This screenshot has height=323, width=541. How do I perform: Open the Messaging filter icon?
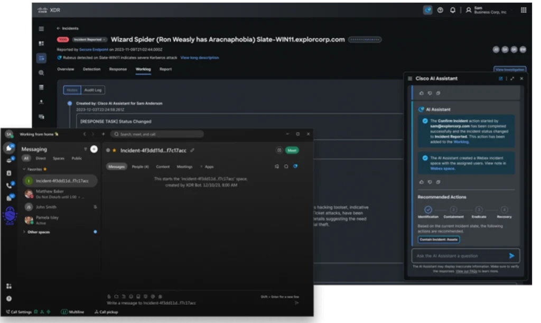85,149
